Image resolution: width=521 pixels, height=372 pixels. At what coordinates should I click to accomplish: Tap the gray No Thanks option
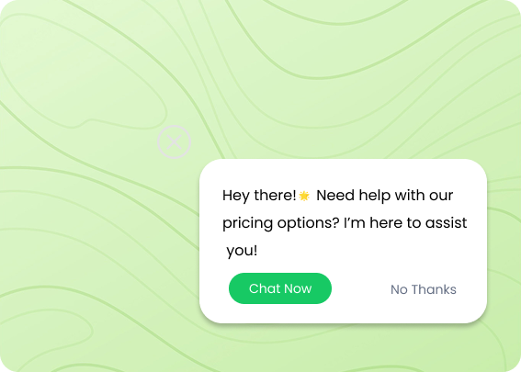424,289
